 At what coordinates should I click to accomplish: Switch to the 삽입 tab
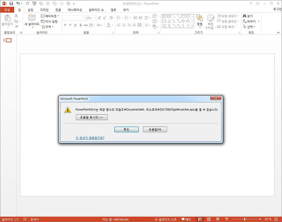click(x=31, y=10)
